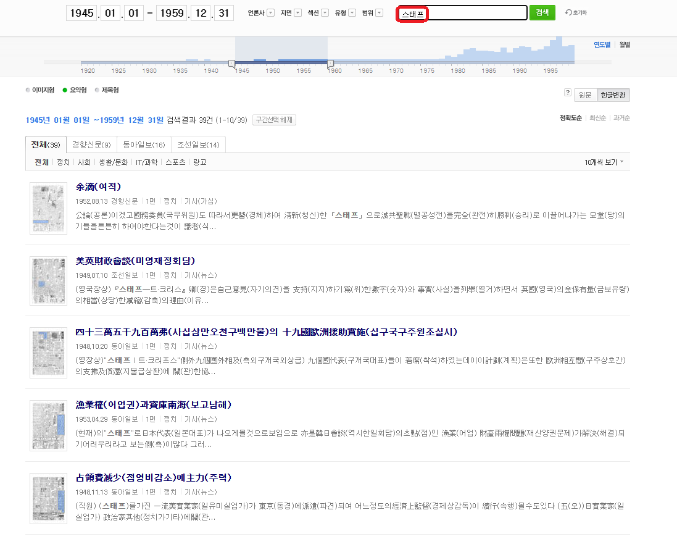Filter by 광고 category
Screen dimensions: 677x539
(x=199, y=162)
